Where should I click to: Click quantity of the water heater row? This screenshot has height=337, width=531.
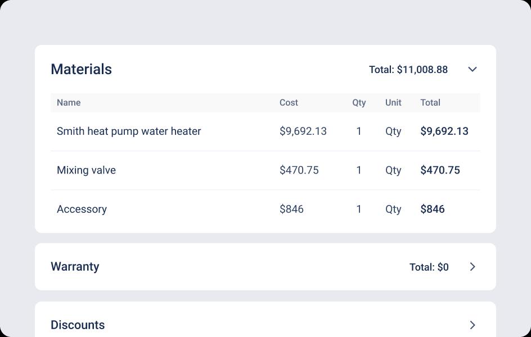pyautogui.click(x=359, y=131)
